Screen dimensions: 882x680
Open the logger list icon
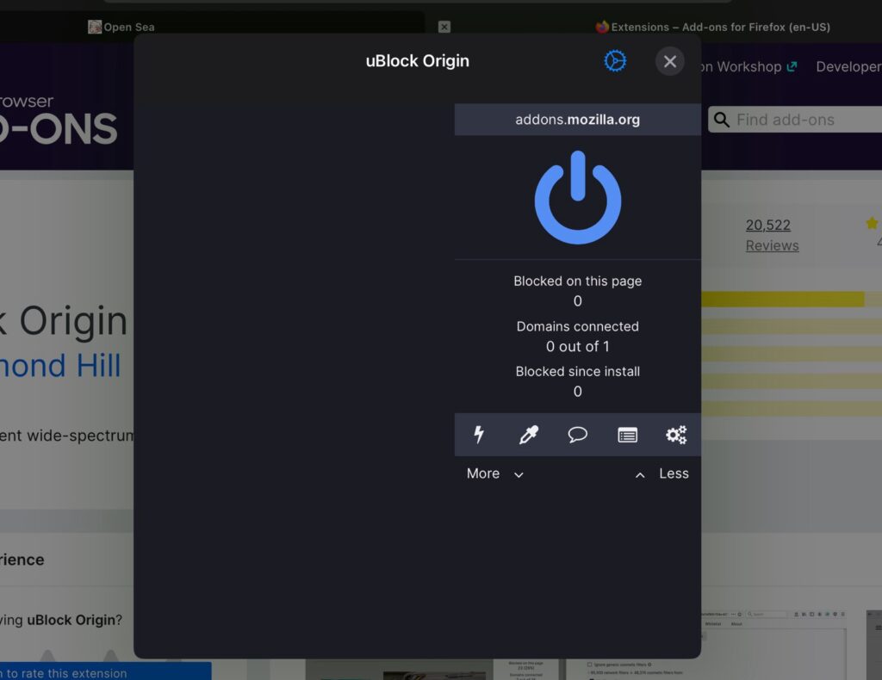coord(627,435)
